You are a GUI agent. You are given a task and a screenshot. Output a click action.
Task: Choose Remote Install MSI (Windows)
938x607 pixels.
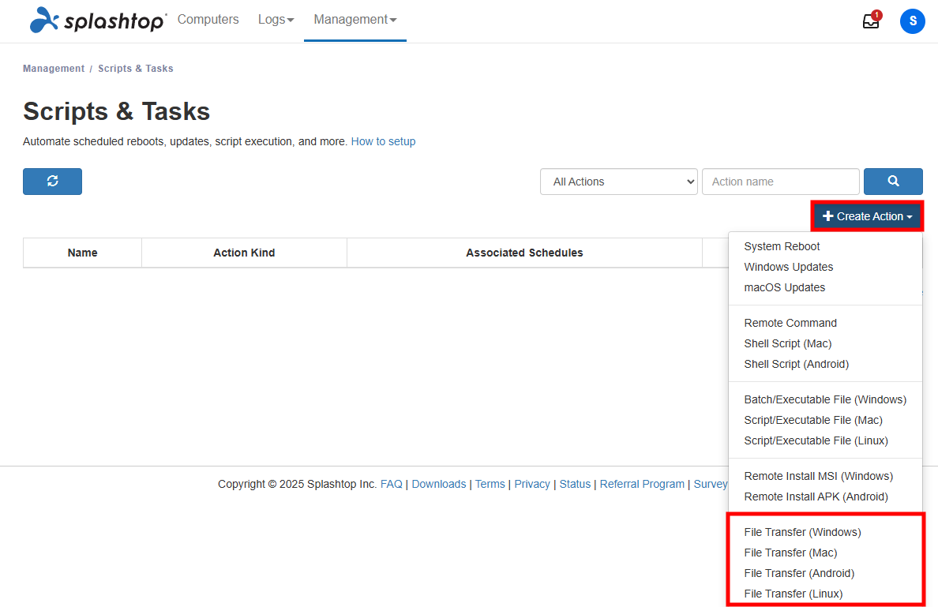coord(818,476)
